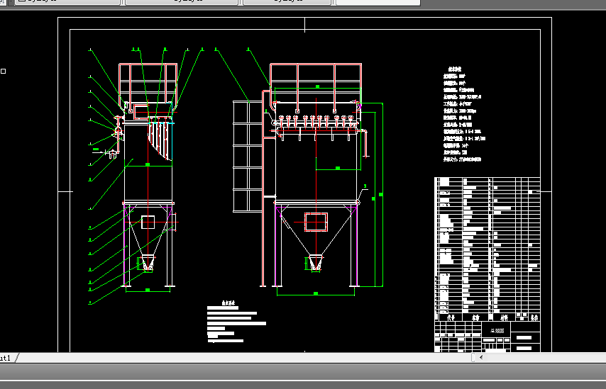
Task: Select the active white document tab at top
Action: (375, 2)
